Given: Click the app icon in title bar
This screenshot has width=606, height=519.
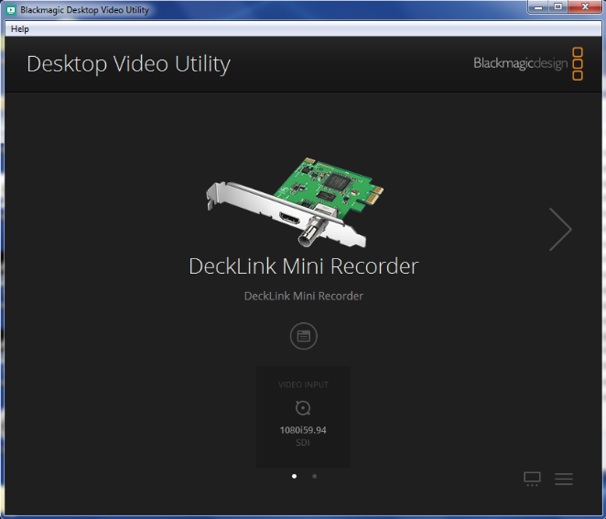Looking at the screenshot, I should point(11,10).
